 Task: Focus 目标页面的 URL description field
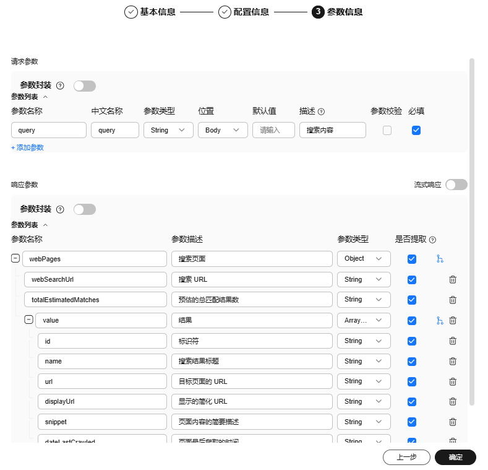point(252,381)
